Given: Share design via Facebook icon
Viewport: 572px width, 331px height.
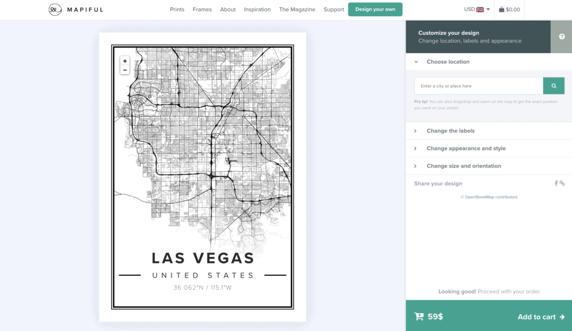Looking at the screenshot, I should coord(556,184).
